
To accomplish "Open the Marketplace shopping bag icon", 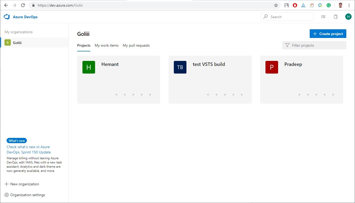I will click(336, 17).
